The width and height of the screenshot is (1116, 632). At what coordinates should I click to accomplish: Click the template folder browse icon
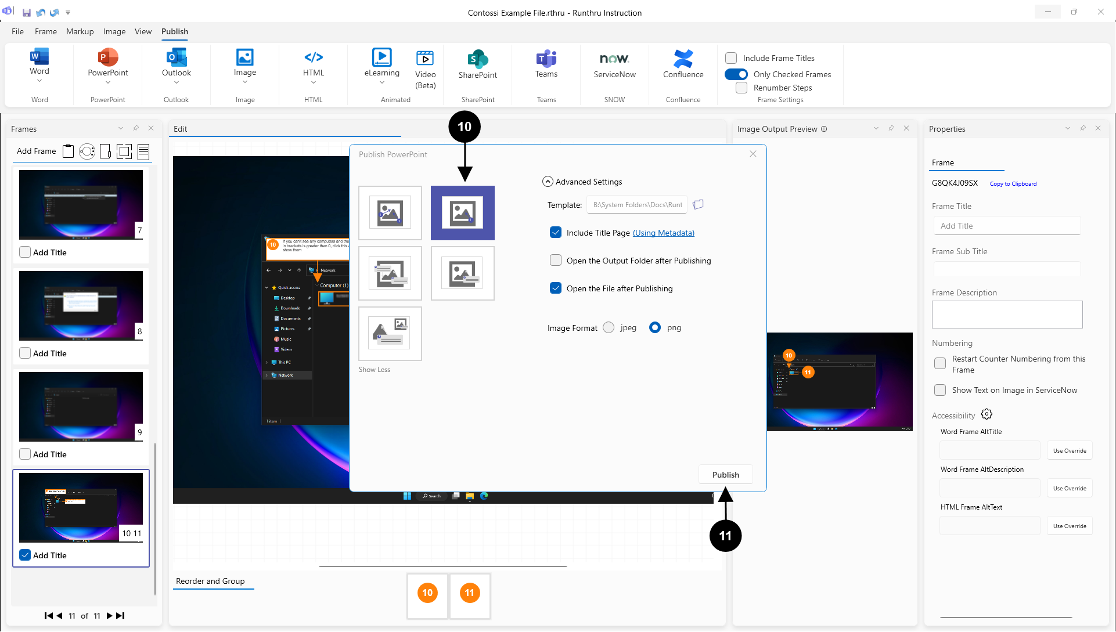[699, 204]
